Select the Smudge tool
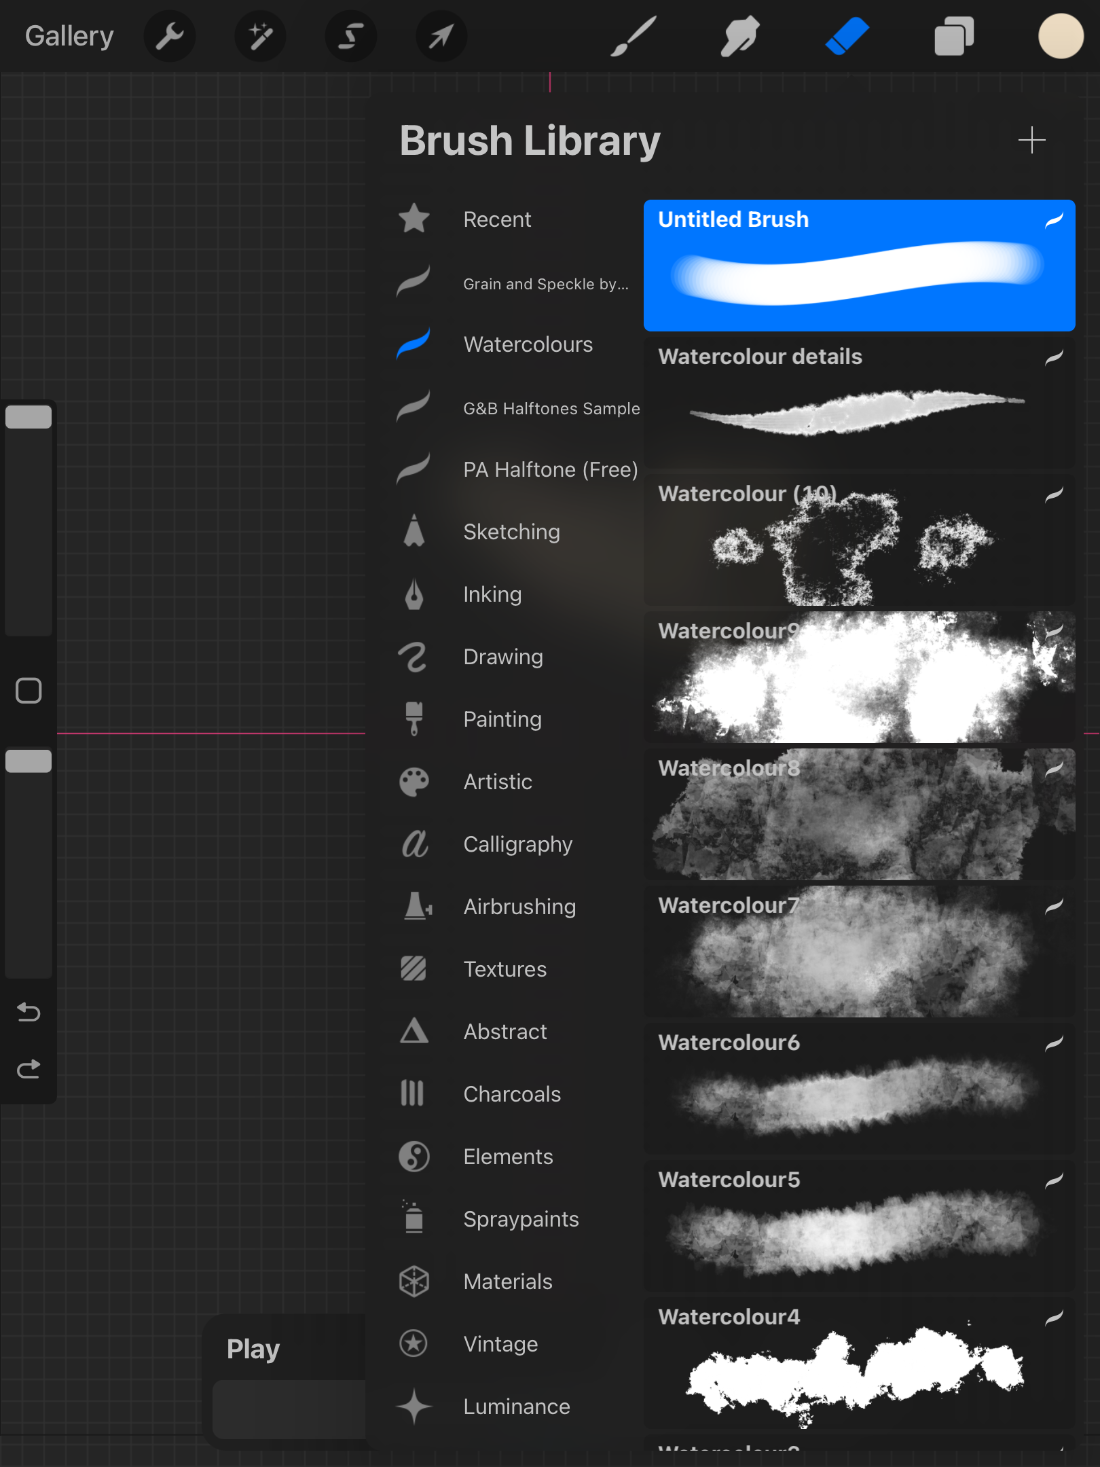The height and width of the screenshot is (1467, 1100). [739, 37]
